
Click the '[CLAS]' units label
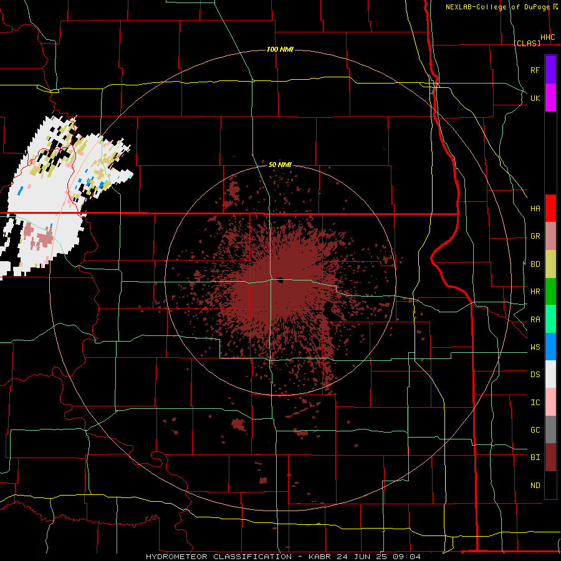coord(527,43)
